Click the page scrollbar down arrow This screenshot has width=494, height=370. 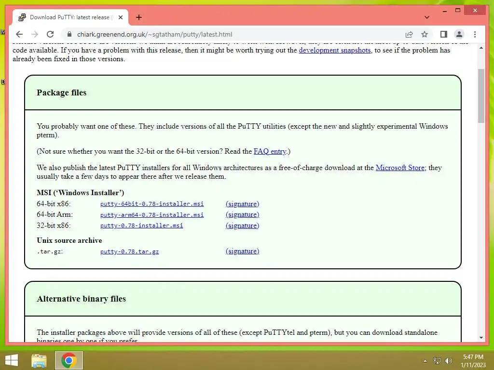point(481,338)
